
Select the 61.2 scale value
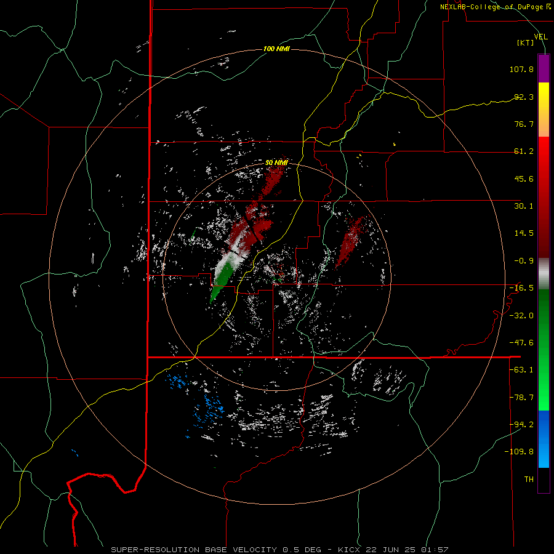click(524, 151)
